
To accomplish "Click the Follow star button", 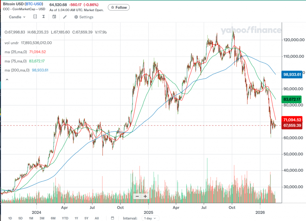I will click(x=119, y=7).
